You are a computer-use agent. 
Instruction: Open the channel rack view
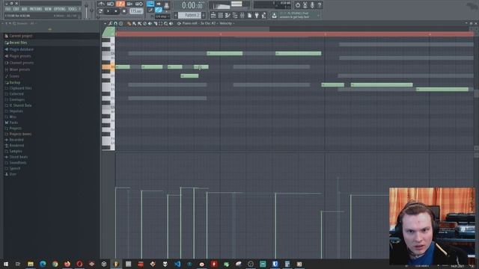220,15
